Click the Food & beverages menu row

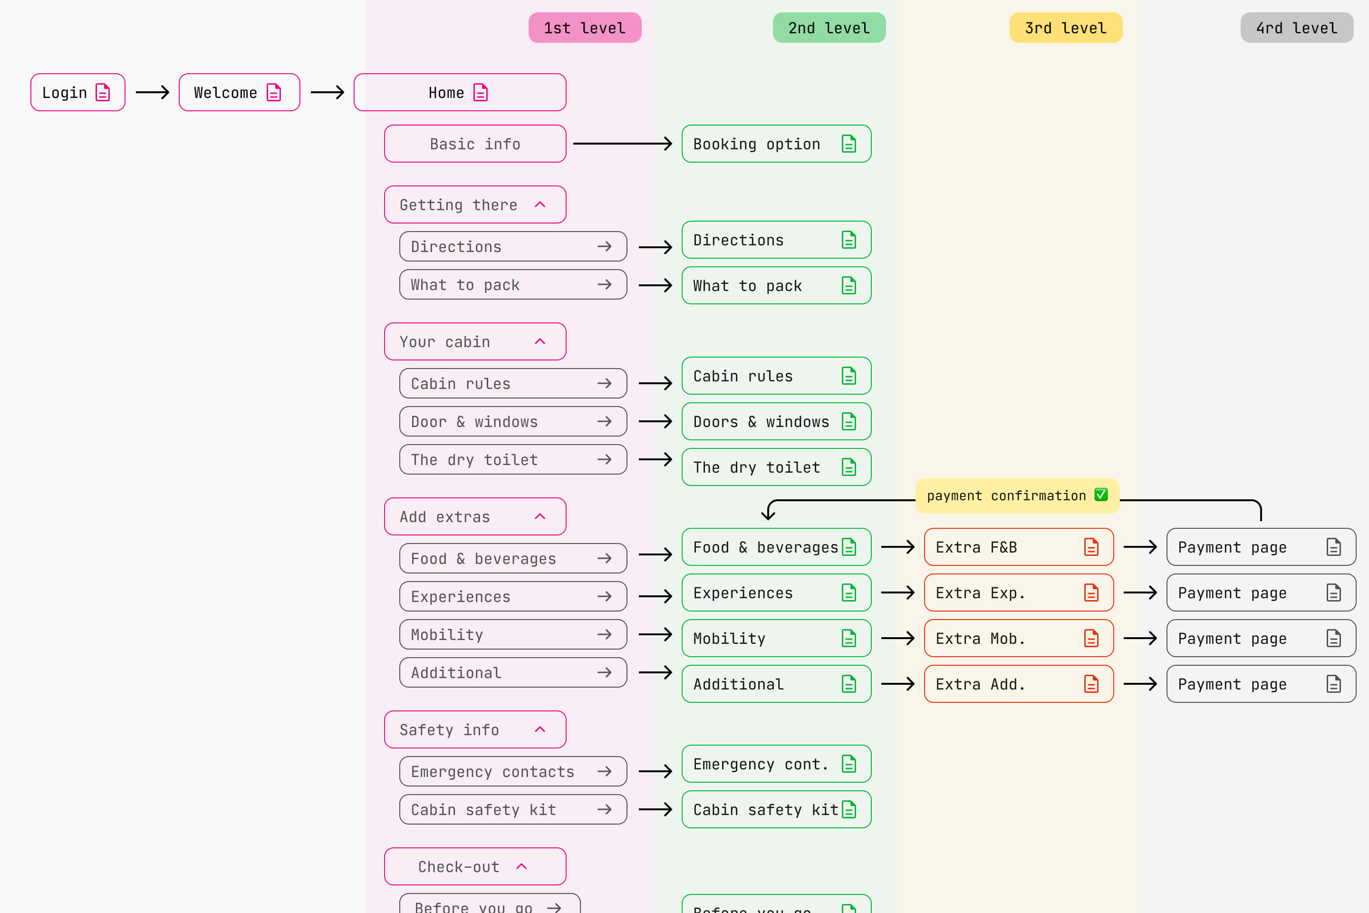513,558
